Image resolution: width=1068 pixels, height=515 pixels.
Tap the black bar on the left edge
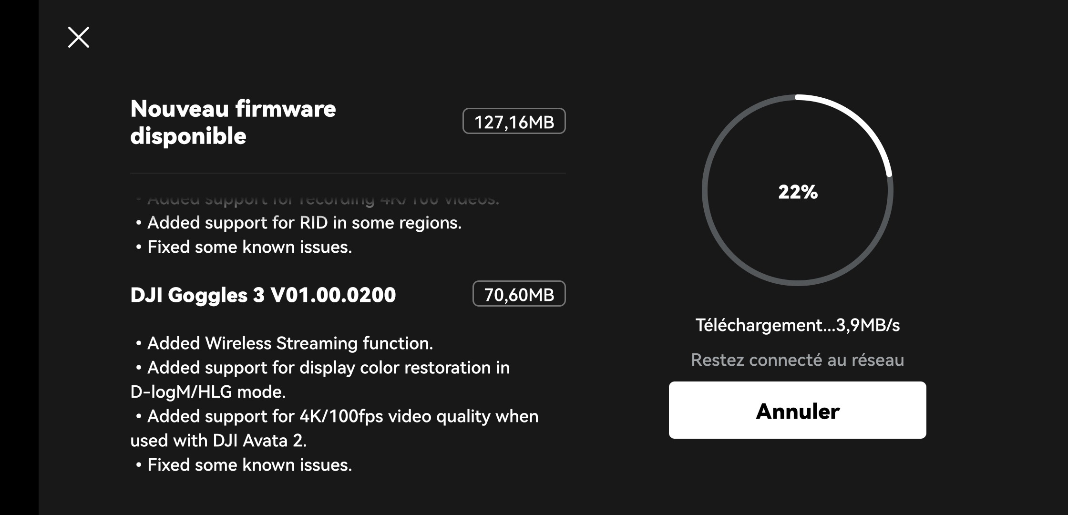(x=19, y=257)
